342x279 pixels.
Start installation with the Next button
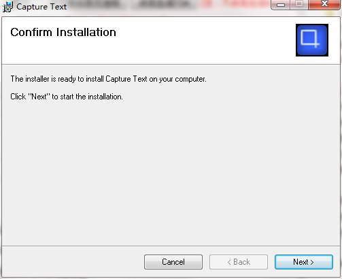304,262
